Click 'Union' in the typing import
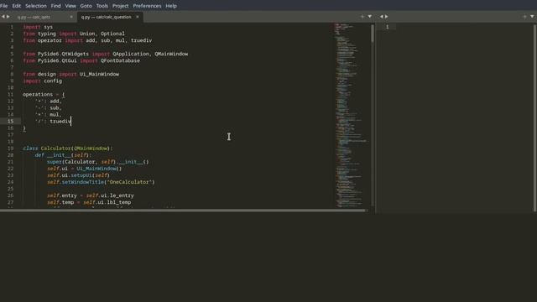This screenshot has width=537, height=302. (x=87, y=34)
